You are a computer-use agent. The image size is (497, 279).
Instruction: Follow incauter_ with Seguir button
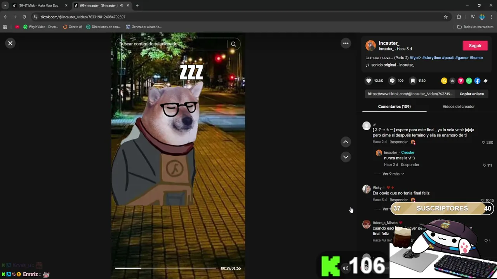(475, 46)
